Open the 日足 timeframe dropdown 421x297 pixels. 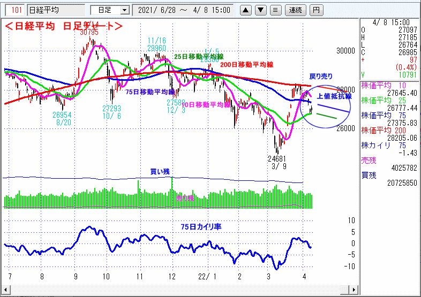point(109,10)
